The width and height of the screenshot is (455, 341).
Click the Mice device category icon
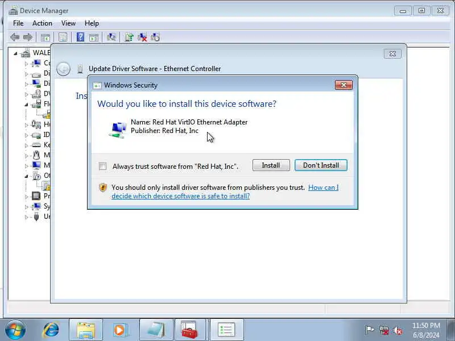36,155
